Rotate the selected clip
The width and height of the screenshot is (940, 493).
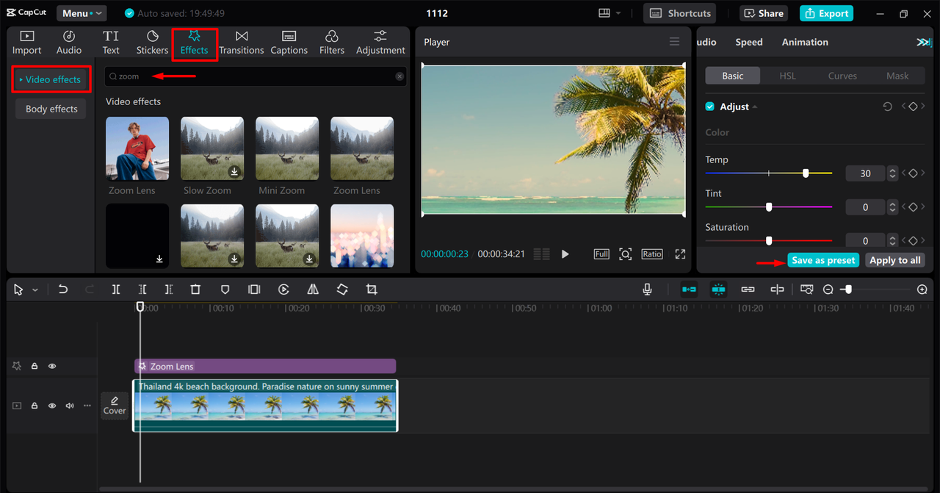(x=342, y=289)
